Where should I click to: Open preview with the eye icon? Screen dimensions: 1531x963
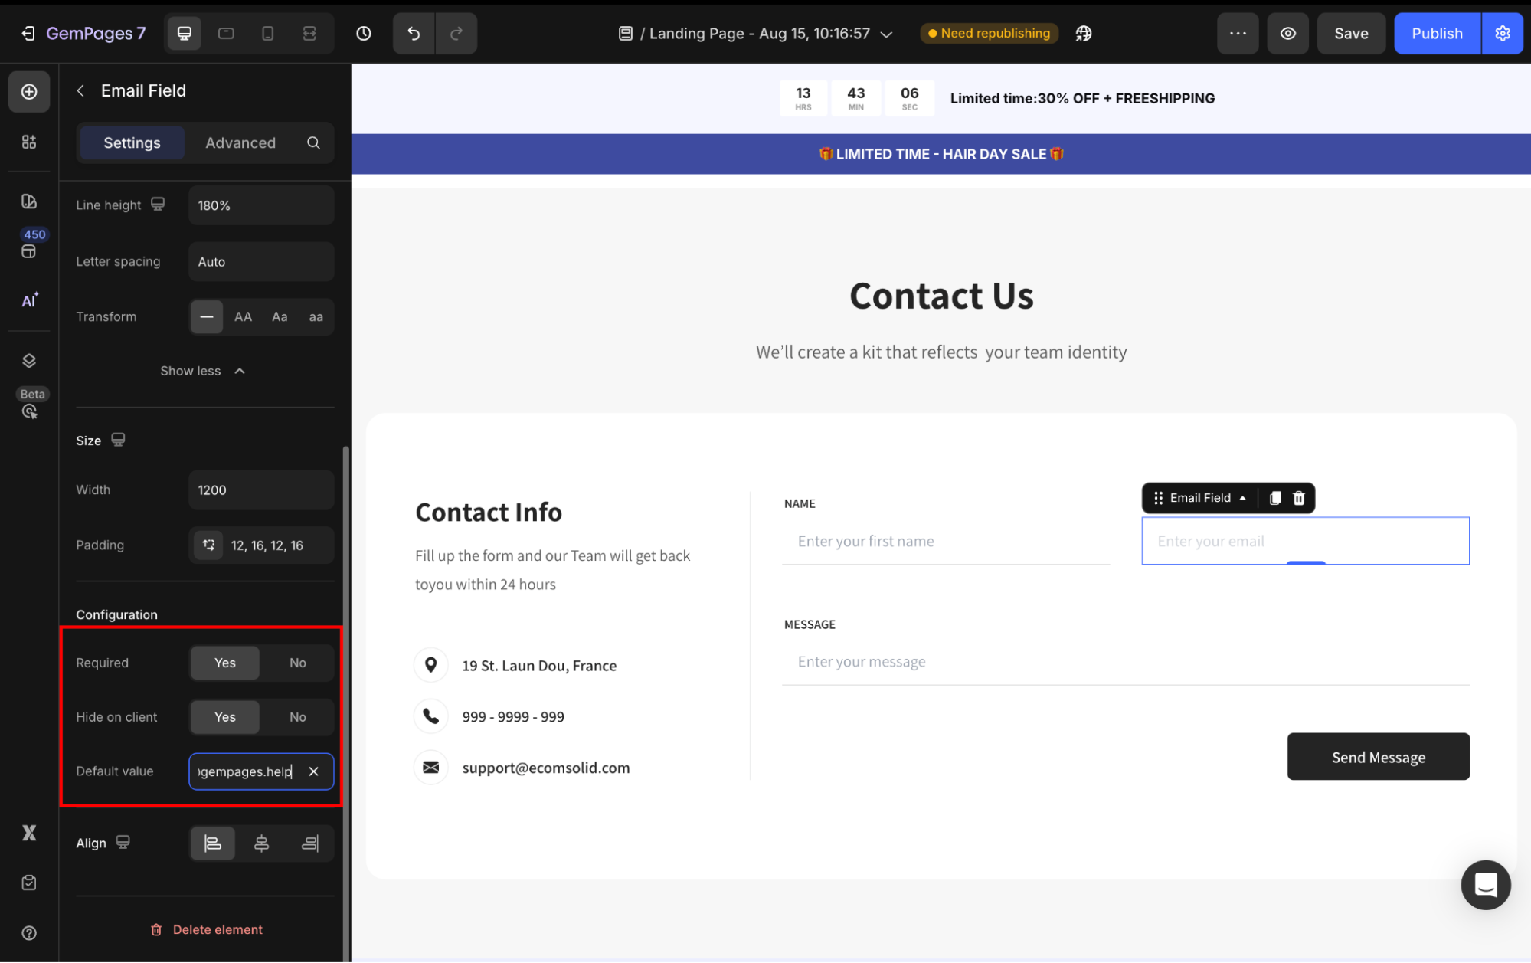coord(1288,34)
